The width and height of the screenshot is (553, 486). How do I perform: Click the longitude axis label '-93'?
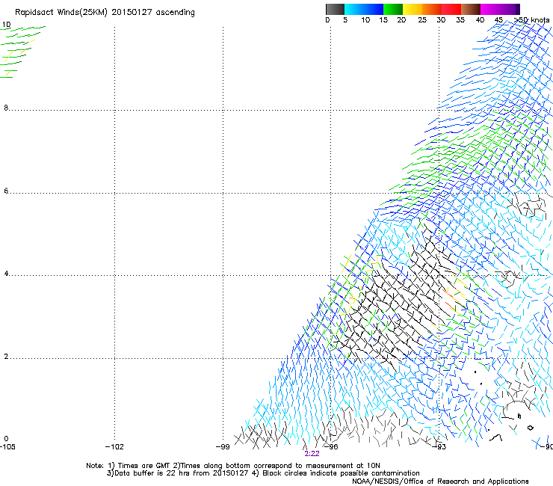tap(439, 447)
